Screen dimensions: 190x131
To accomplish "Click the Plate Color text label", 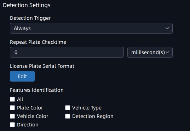I will click(x=30, y=108).
